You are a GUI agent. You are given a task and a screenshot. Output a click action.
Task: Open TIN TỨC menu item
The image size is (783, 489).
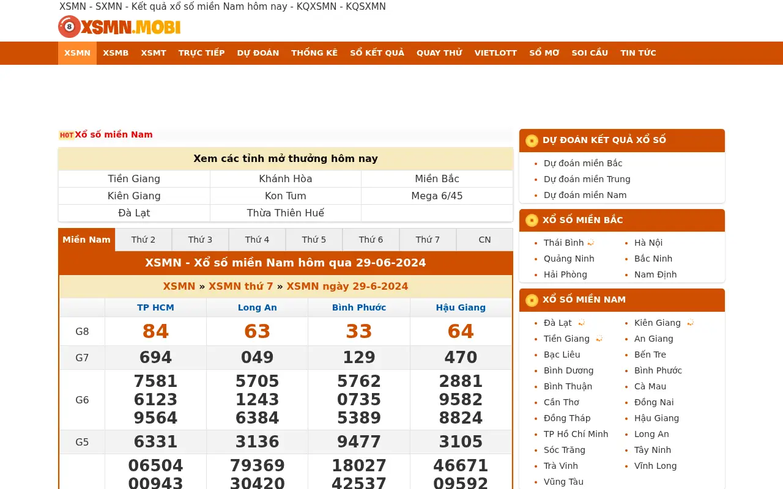[638, 53]
